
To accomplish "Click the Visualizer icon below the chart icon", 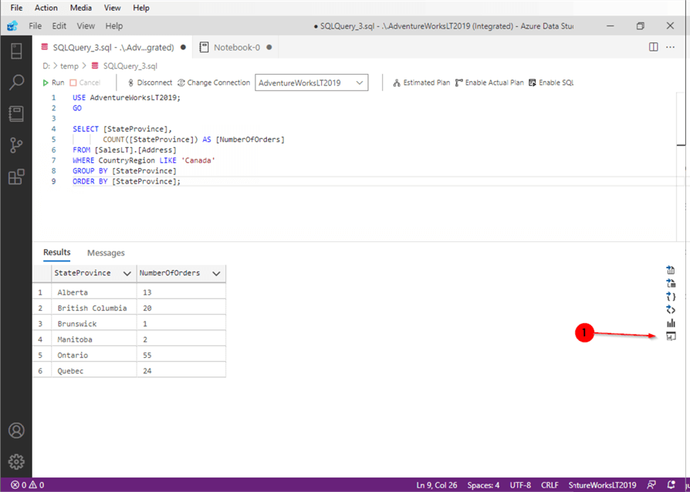I will 670,336.
